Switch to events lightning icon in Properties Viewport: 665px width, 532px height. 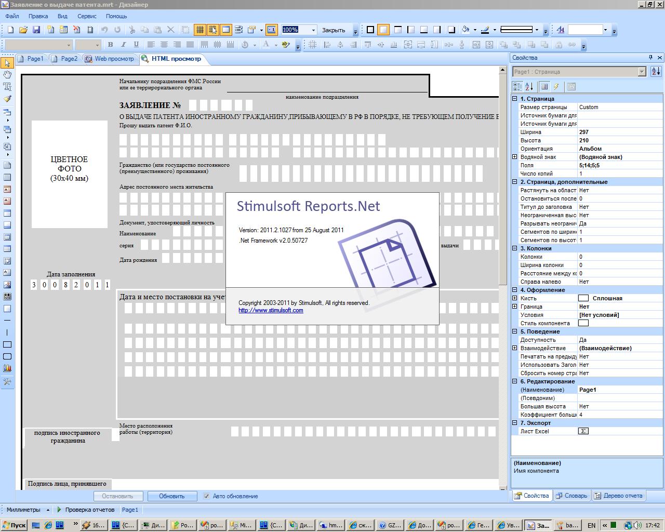[556, 87]
